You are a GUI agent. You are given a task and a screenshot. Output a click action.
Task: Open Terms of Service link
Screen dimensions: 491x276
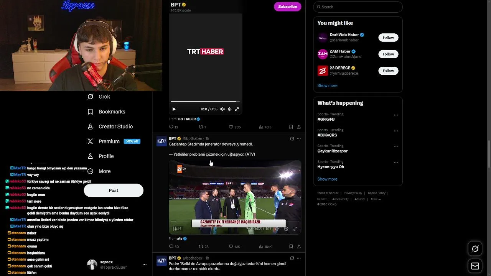(328, 193)
